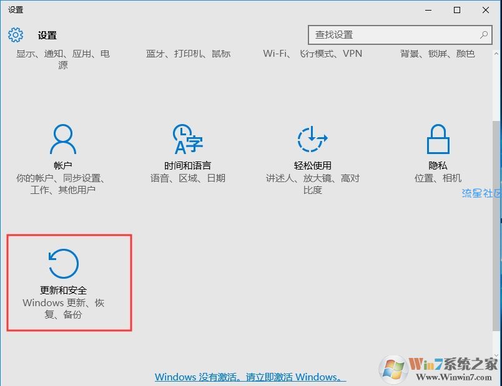Open the 隐私 padlock icon
The width and height of the screenshot is (502, 386).
pyautogui.click(x=438, y=139)
